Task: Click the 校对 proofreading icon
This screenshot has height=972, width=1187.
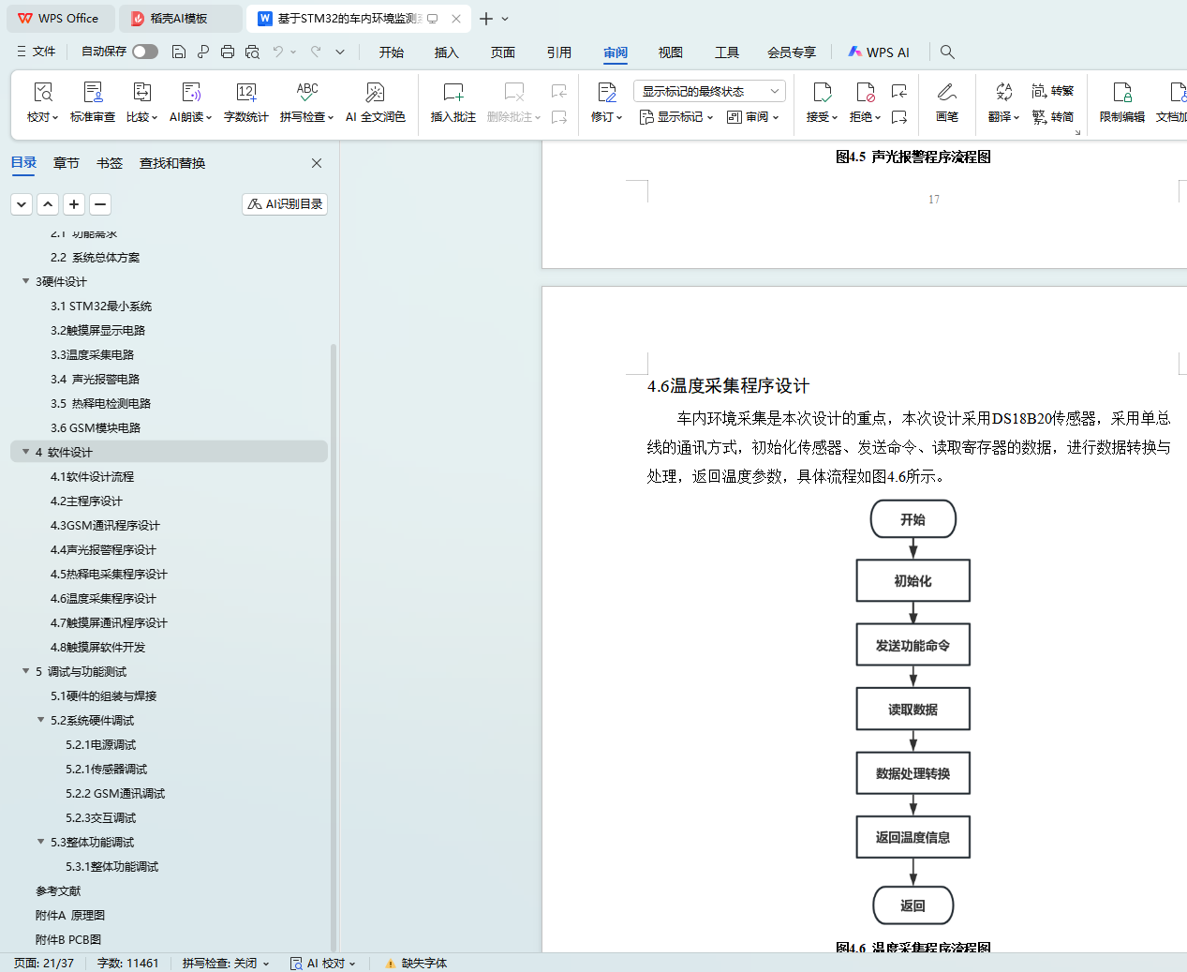Action: point(42,93)
